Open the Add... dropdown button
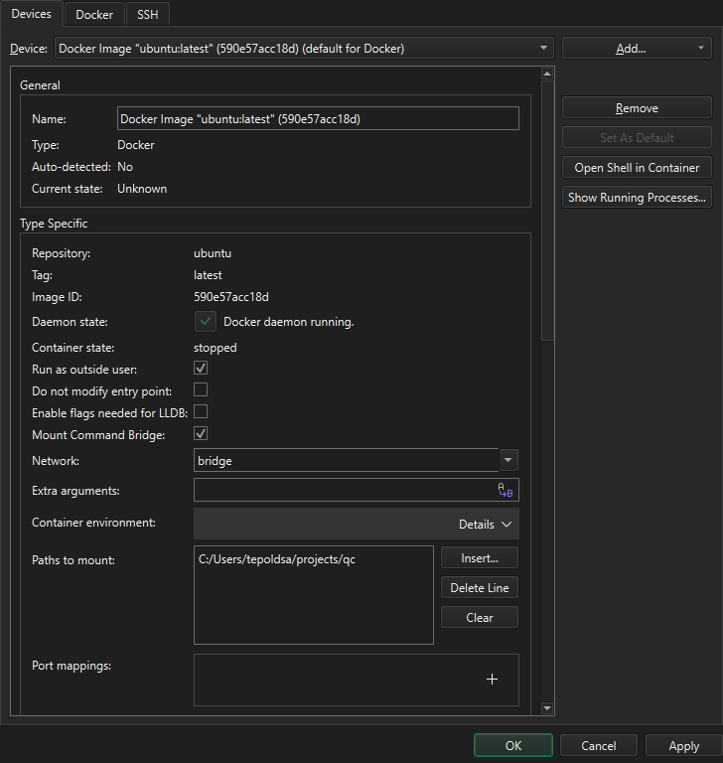 coord(637,48)
